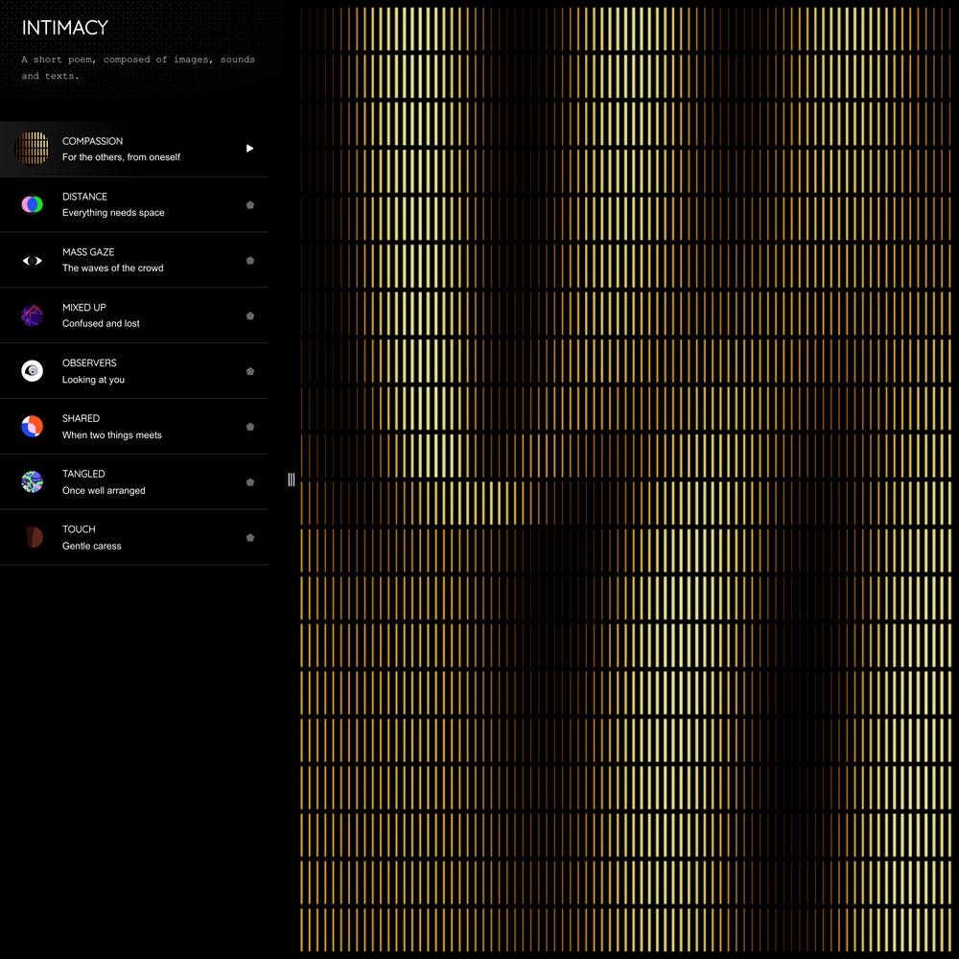The width and height of the screenshot is (959, 959).
Task: Open the MASS GAZE entry title
Action: click(88, 252)
